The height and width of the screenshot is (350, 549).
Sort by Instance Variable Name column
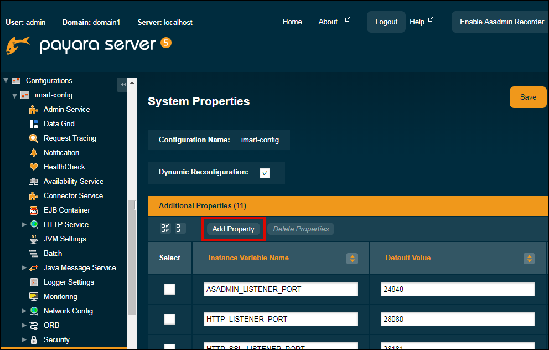click(351, 259)
